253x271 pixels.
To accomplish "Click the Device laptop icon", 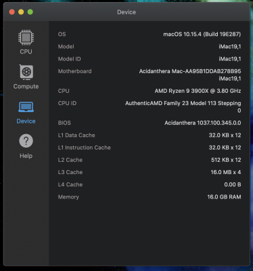I will pyautogui.click(x=26, y=107).
